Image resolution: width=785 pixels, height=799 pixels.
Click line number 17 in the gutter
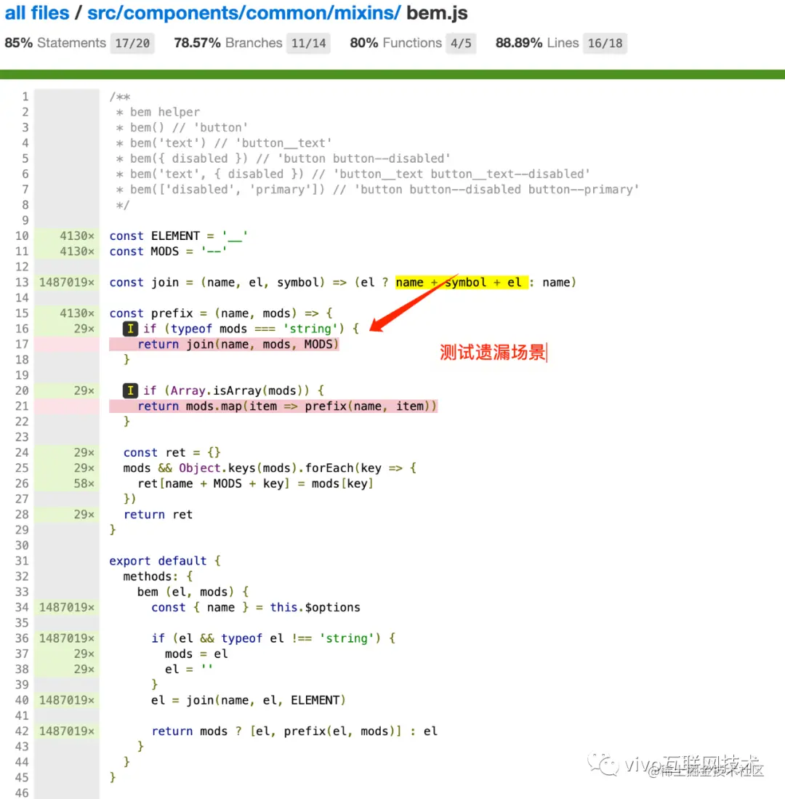click(x=22, y=345)
